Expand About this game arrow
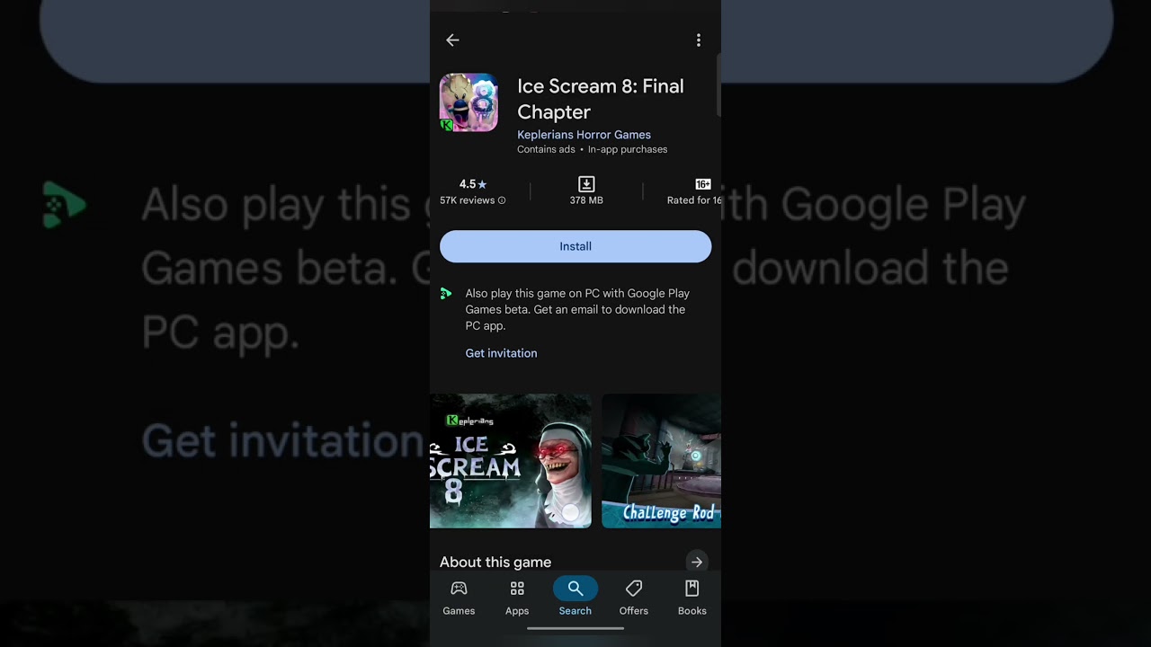Image resolution: width=1151 pixels, height=647 pixels. point(697,563)
